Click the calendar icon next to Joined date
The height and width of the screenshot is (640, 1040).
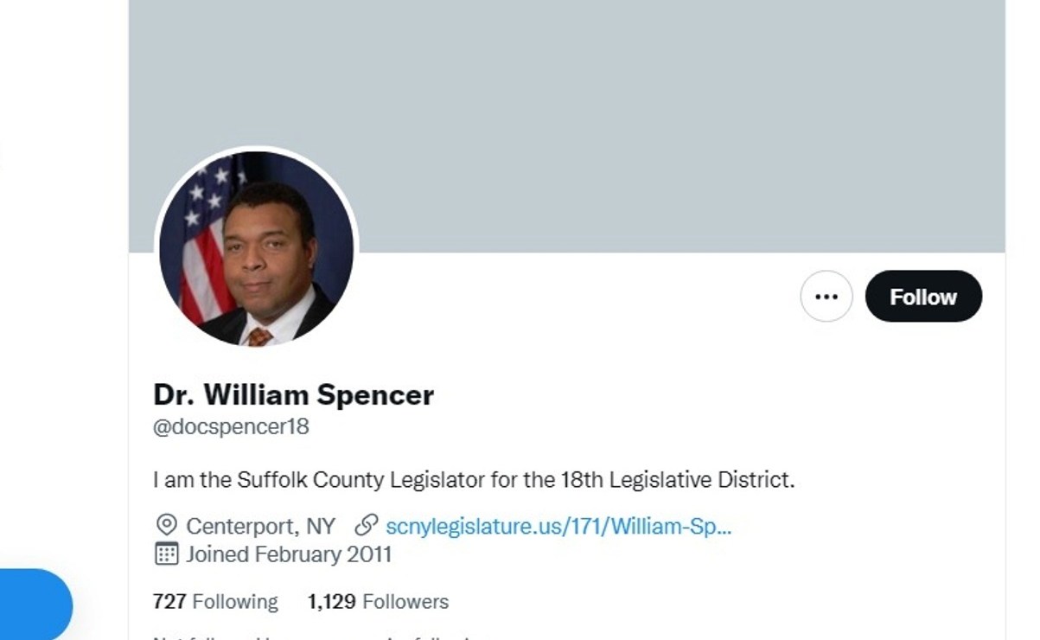(166, 554)
